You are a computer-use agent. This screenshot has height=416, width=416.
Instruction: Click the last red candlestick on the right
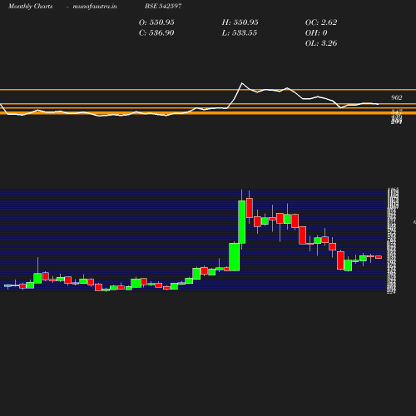379,257
